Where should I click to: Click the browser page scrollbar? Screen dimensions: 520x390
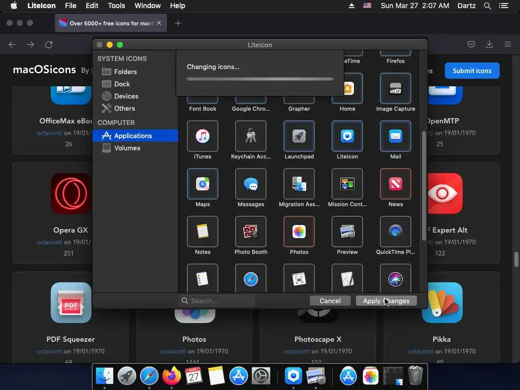(x=516, y=259)
